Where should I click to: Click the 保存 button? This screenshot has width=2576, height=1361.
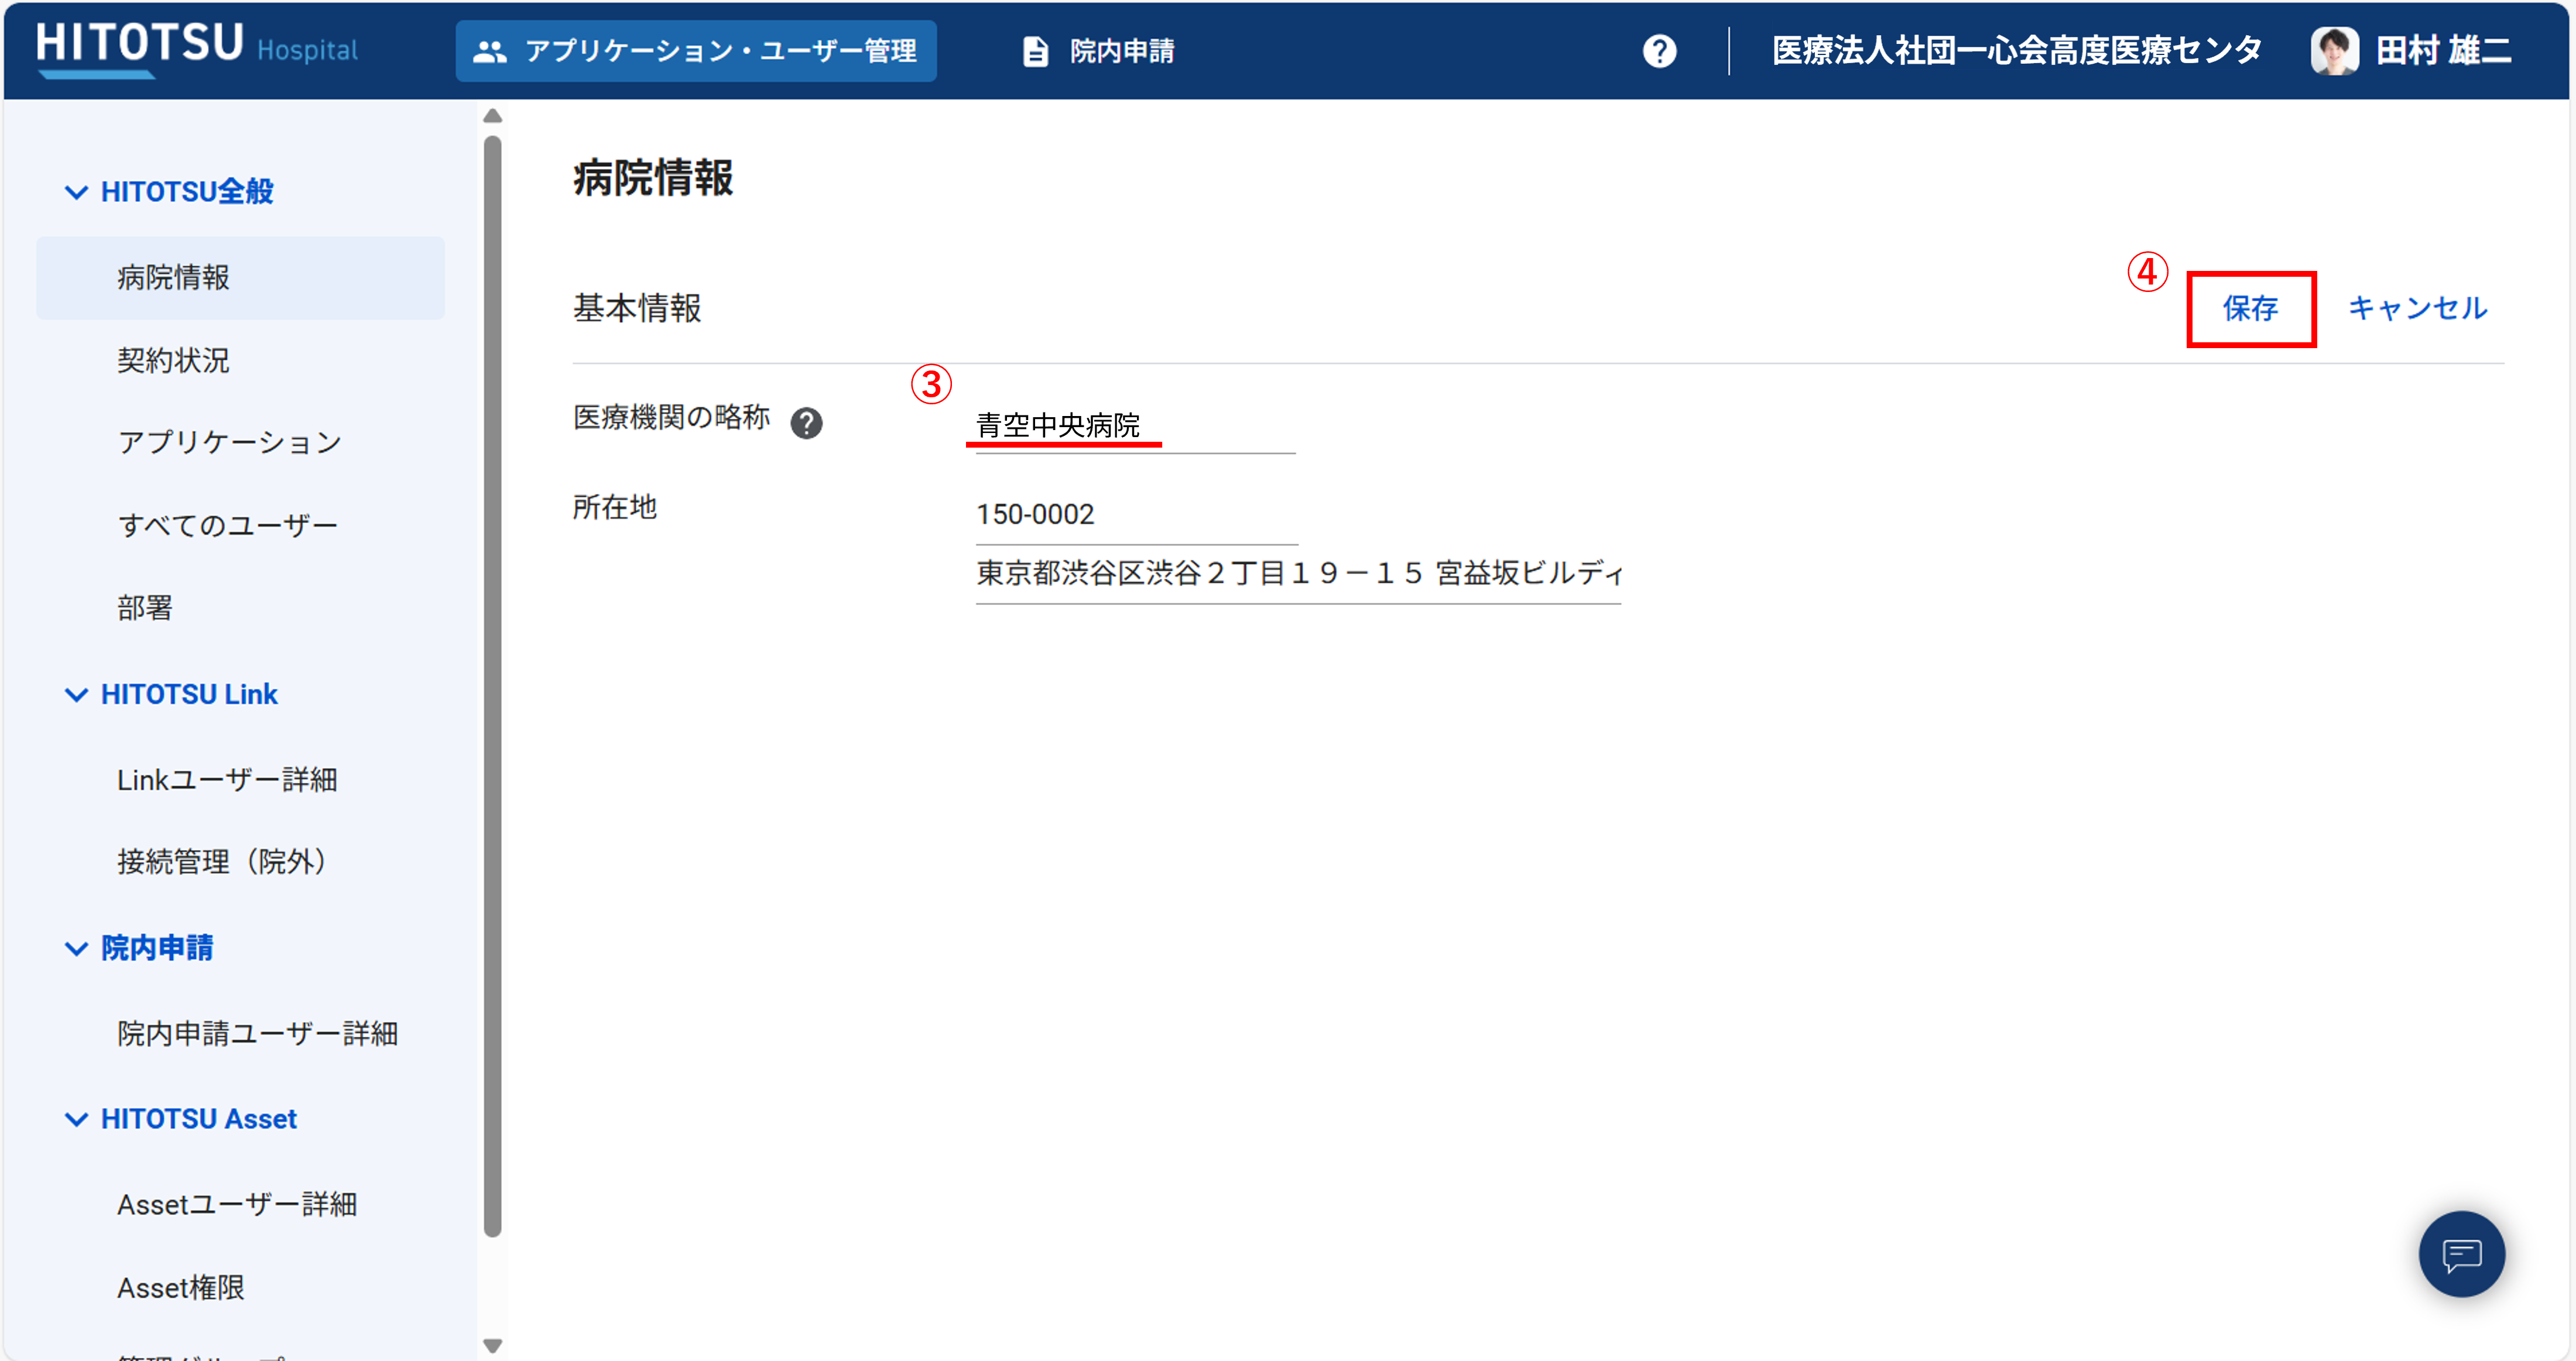pos(2250,309)
